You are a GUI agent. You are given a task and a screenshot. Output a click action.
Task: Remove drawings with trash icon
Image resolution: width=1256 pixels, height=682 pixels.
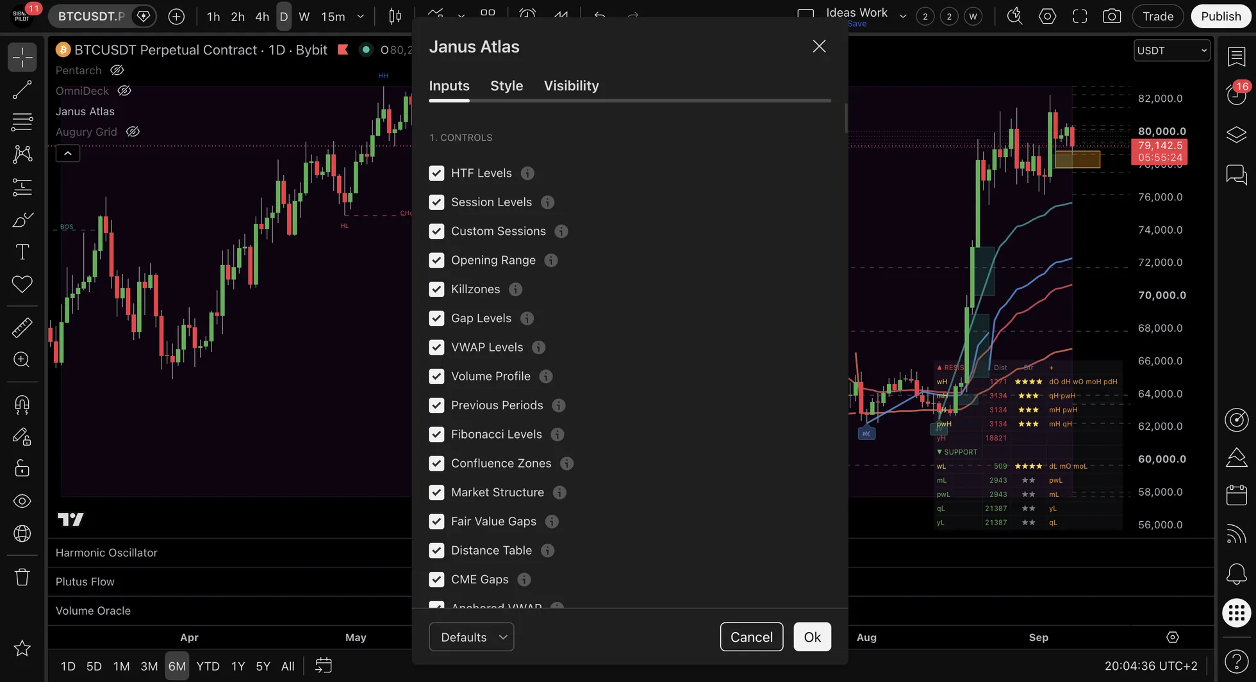pos(22,577)
